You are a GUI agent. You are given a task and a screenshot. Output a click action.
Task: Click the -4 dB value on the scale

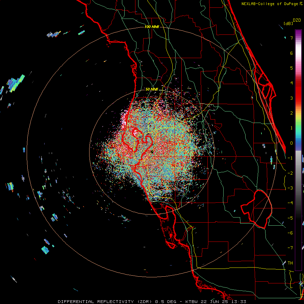point(290,203)
